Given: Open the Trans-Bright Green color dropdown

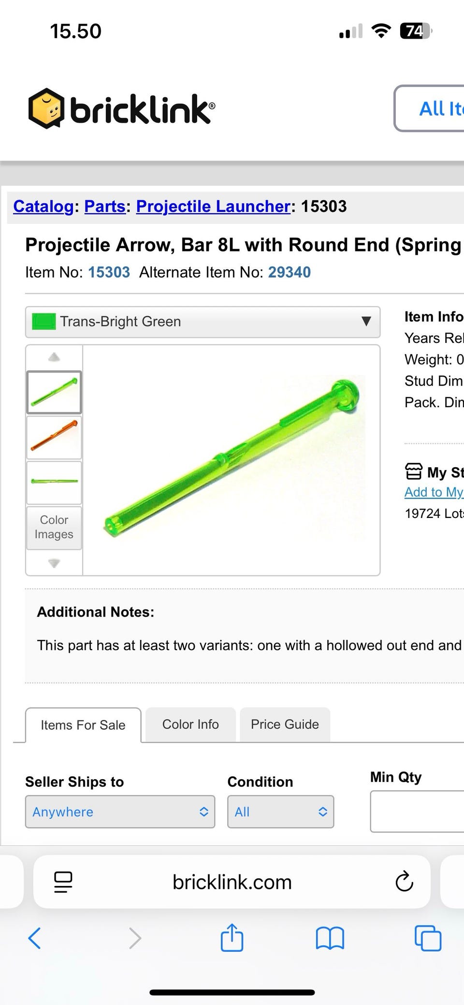Looking at the screenshot, I should click(203, 322).
